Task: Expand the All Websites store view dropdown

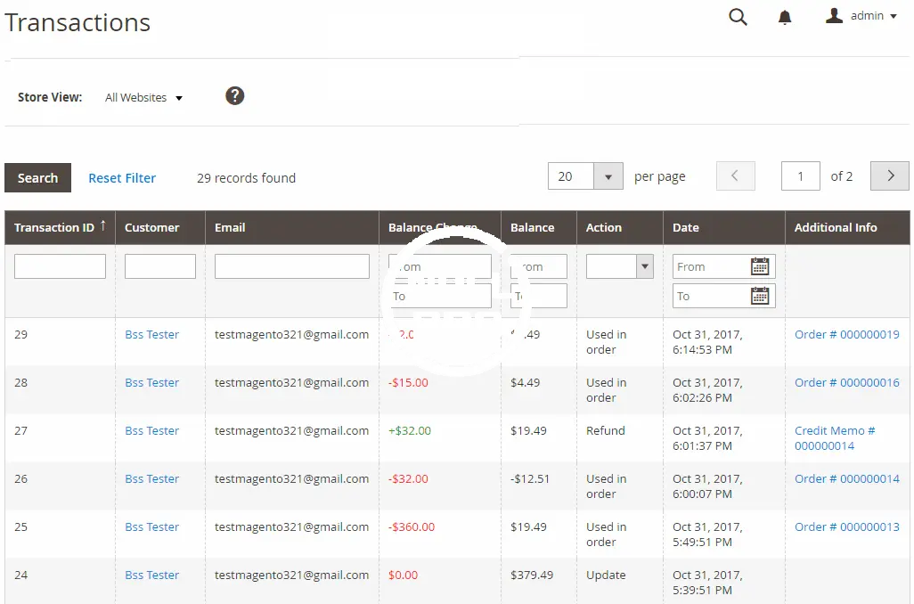Action: [143, 98]
